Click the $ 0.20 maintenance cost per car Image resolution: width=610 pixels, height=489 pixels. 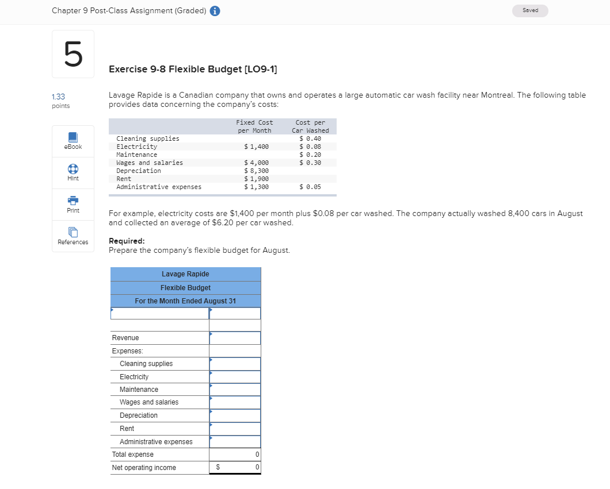[x=310, y=155]
